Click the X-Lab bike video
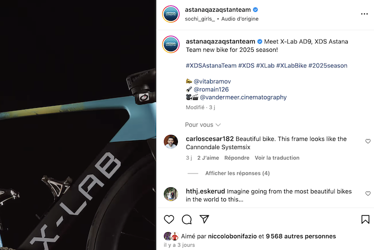The width and height of the screenshot is (374, 250). [78, 125]
